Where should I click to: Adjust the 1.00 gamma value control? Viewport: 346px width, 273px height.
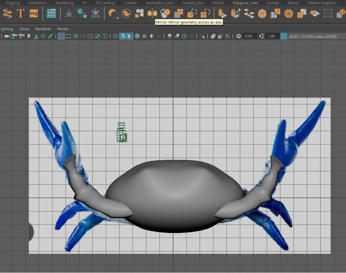point(271,36)
